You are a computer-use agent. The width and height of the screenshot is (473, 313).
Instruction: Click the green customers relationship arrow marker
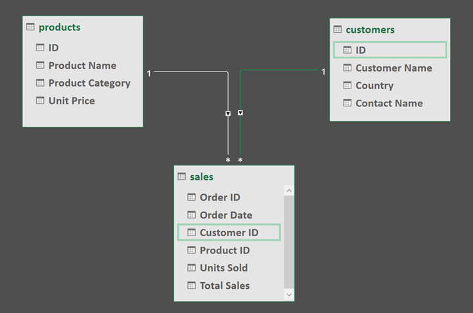[x=240, y=113]
